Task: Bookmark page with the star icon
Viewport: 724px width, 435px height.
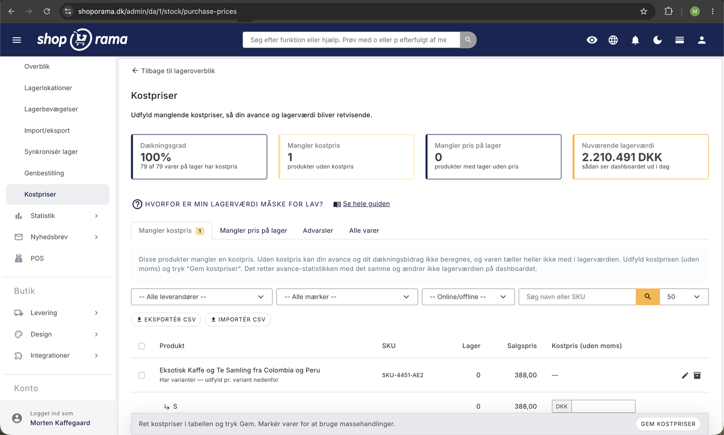Action: [643, 11]
